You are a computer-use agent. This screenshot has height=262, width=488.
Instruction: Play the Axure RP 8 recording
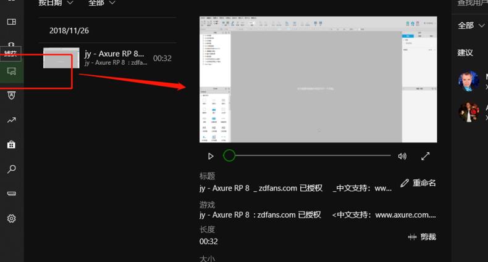click(x=211, y=157)
